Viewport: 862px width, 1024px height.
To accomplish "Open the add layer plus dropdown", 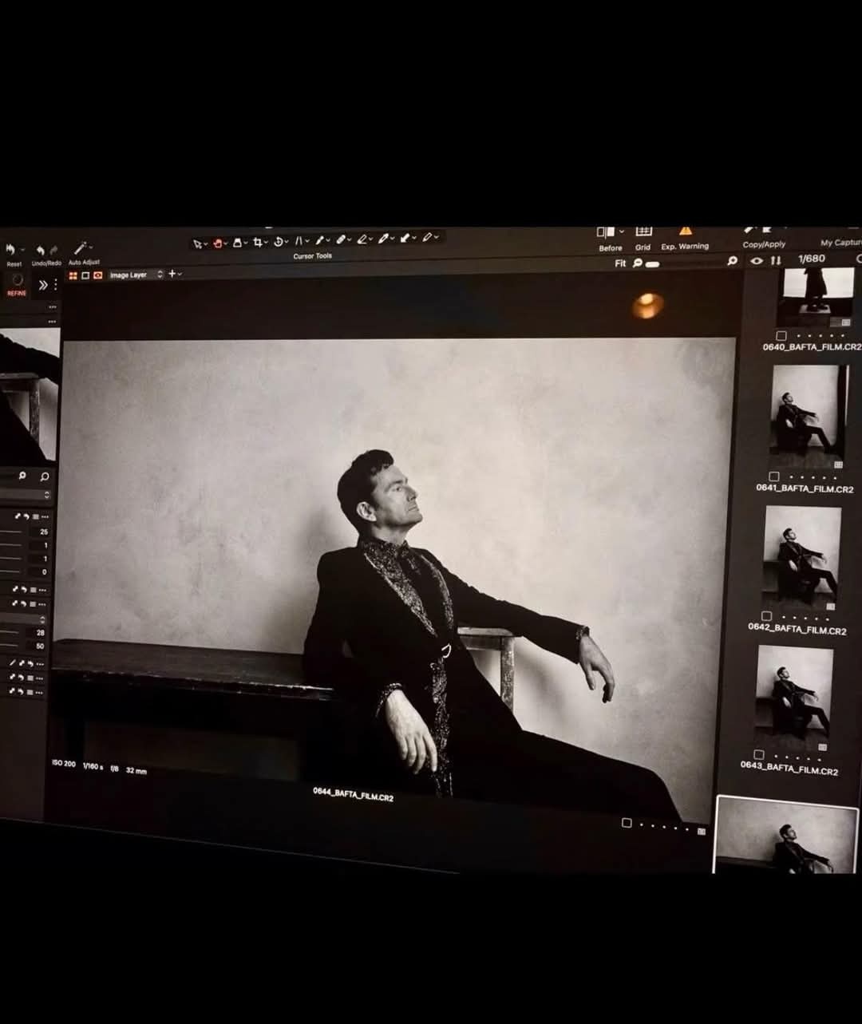I will coord(176,274).
